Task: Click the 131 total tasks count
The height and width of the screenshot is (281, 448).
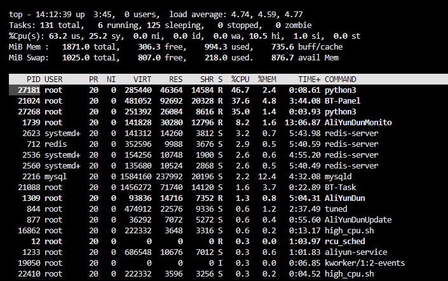Action: pyautogui.click(x=46, y=25)
